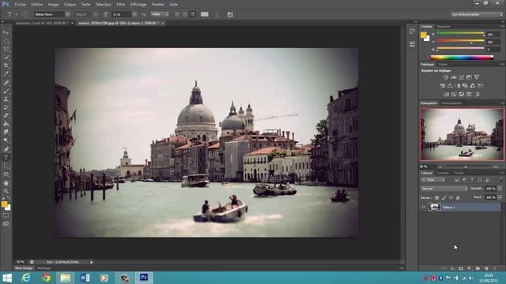Open the font size dropdown arrow

pos(134,14)
